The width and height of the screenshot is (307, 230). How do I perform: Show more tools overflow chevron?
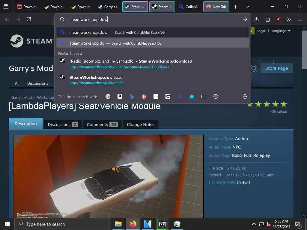(289, 19)
